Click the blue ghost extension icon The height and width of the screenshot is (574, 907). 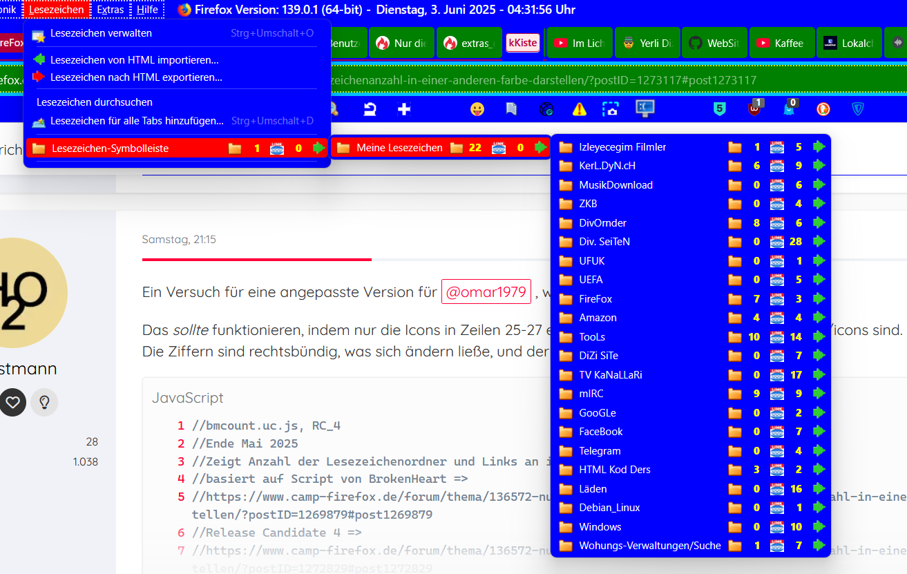(788, 108)
